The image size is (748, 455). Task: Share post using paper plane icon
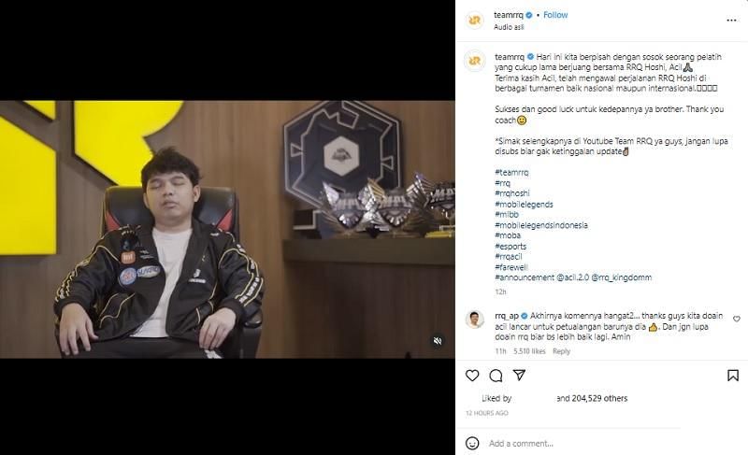[x=519, y=375]
